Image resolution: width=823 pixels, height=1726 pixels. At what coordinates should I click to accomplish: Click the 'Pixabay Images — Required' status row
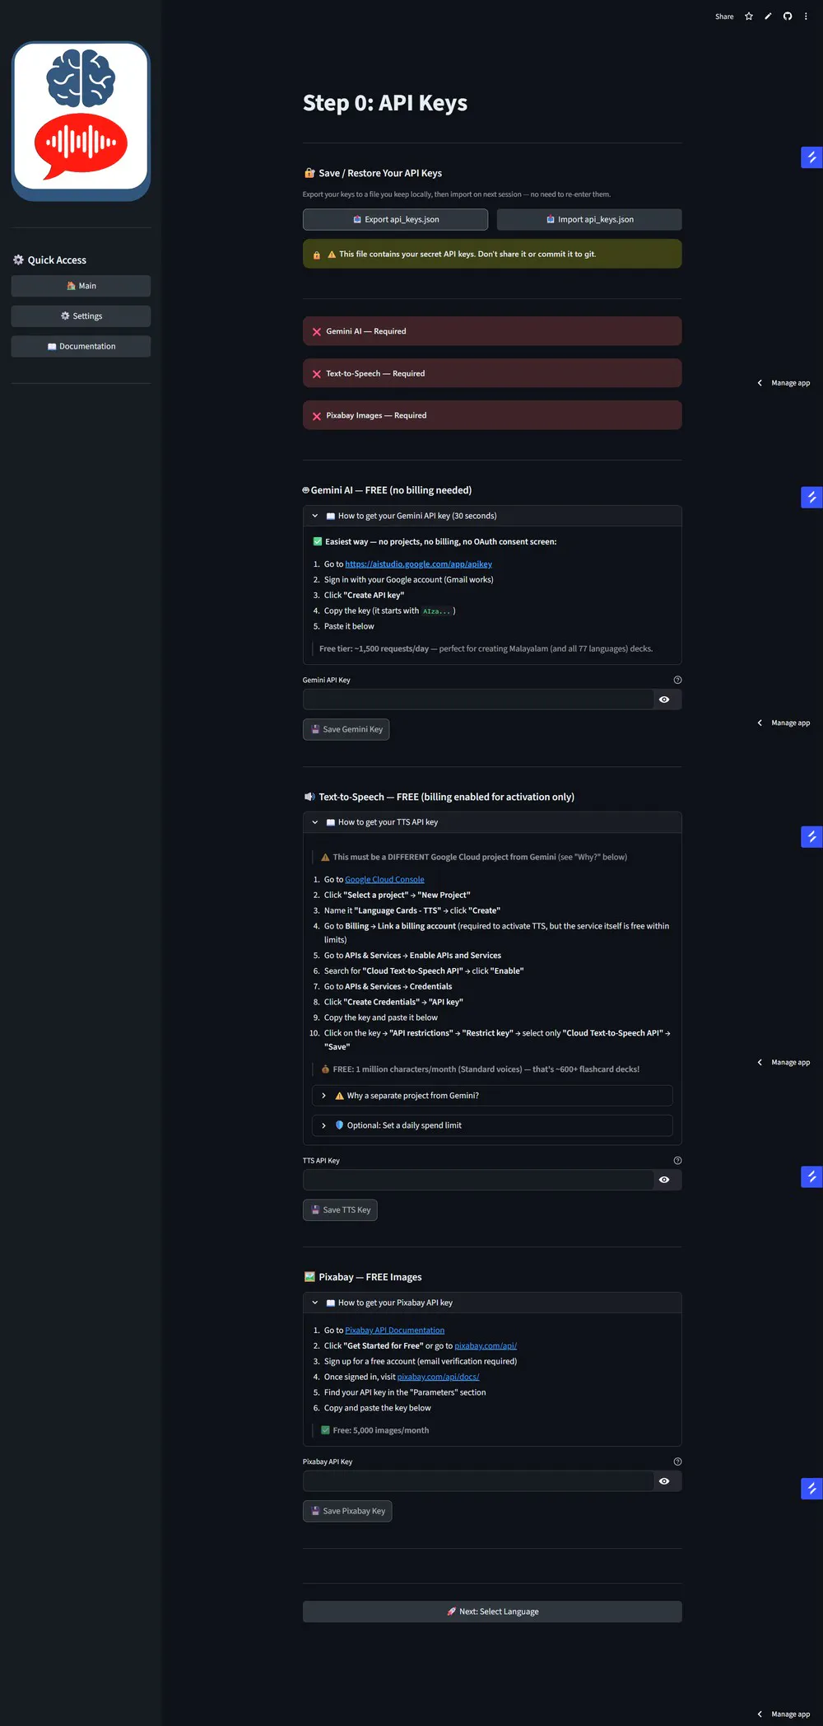(x=492, y=415)
